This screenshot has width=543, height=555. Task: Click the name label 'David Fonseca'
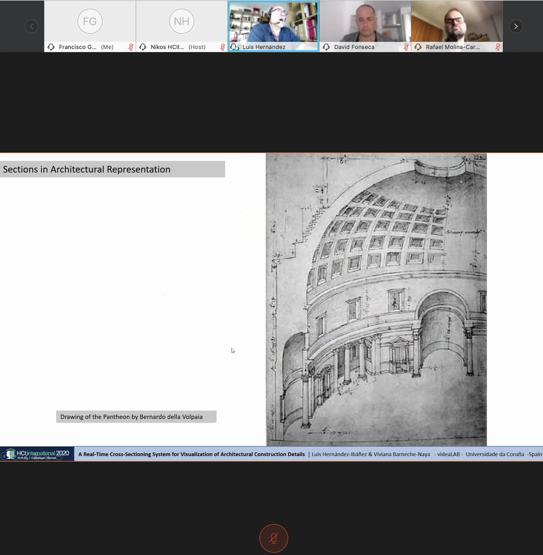[x=354, y=47]
